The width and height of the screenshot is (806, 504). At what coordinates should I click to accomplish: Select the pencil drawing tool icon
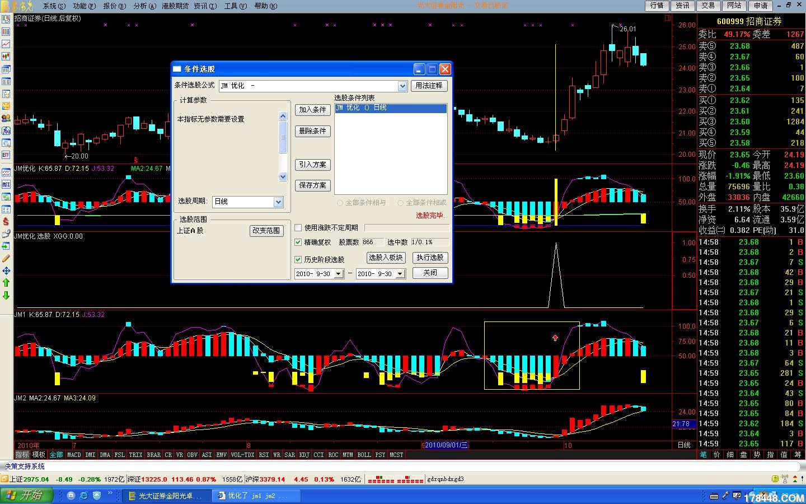[6, 258]
